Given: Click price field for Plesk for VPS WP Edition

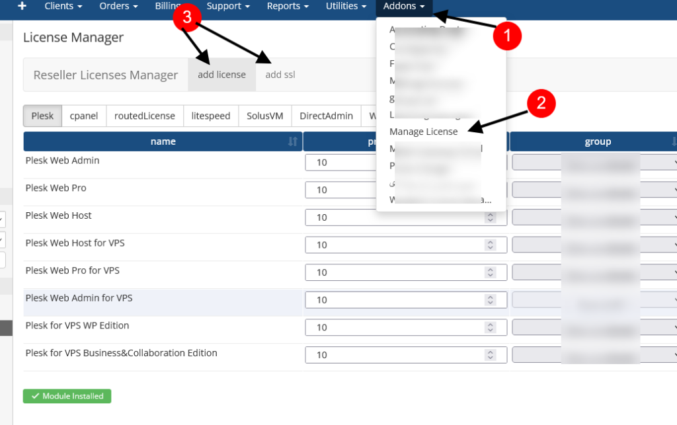Looking at the screenshot, I should pos(406,327).
